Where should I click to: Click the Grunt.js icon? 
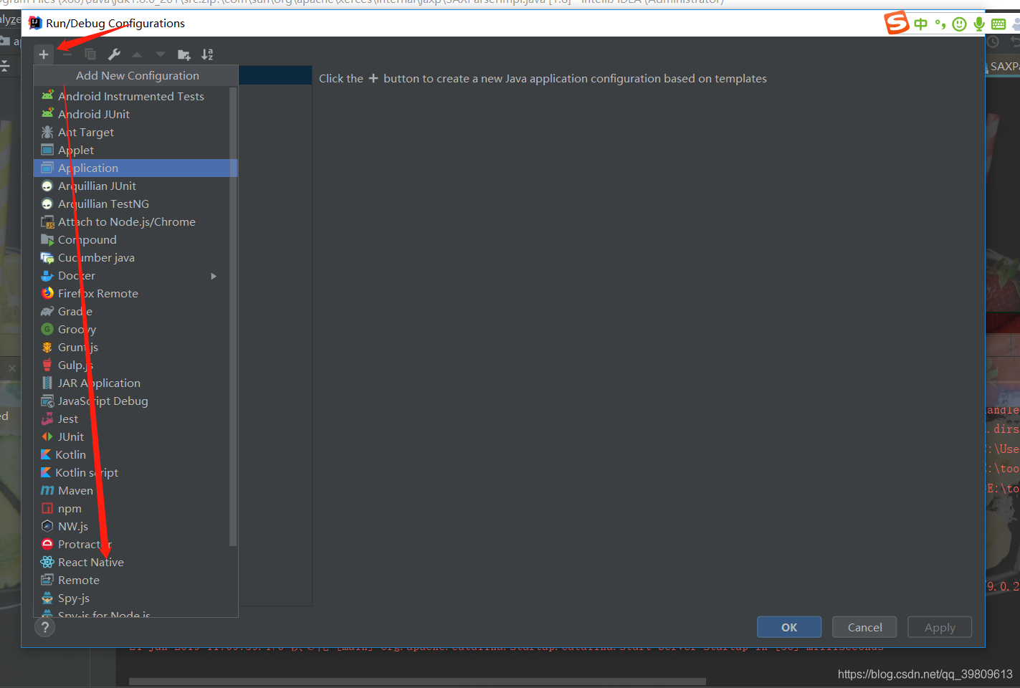click(47, 347)
